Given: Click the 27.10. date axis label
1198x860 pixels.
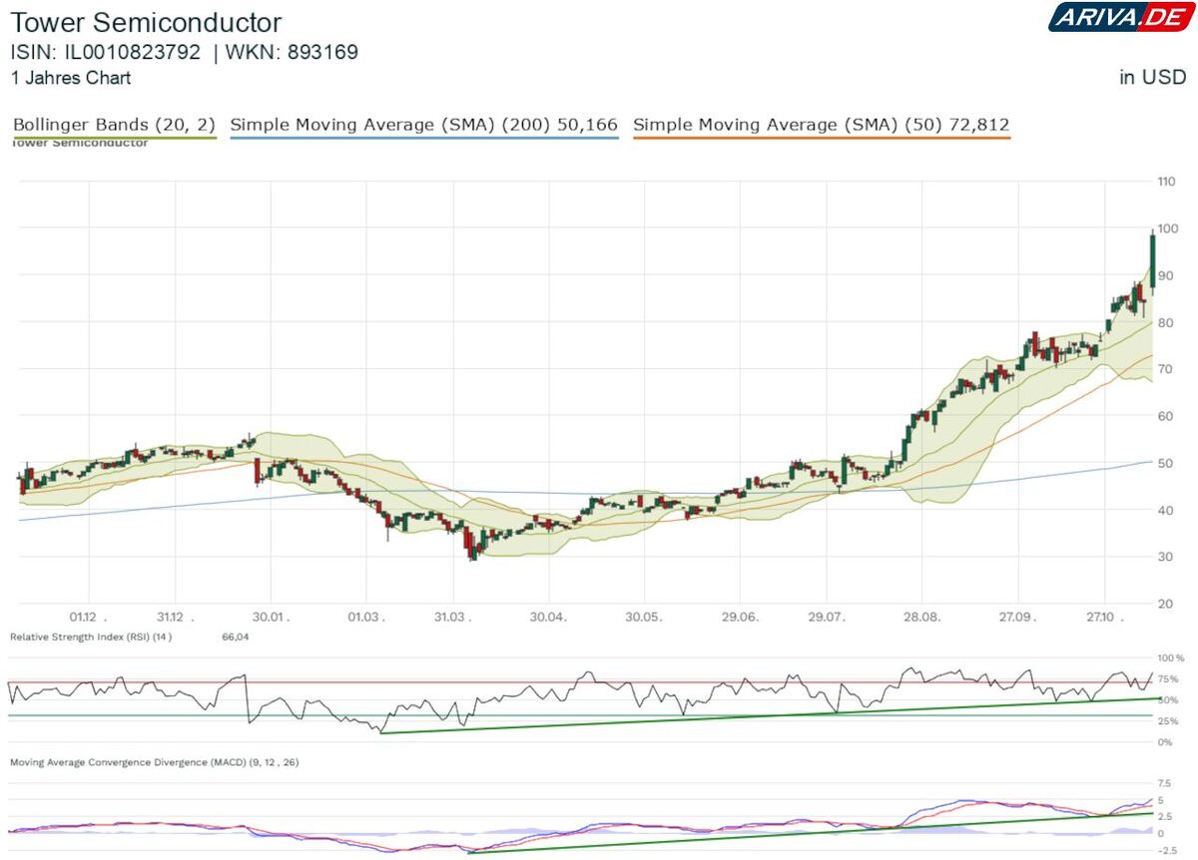Looking at the screenshot, I should click(x=1104, y=617).
